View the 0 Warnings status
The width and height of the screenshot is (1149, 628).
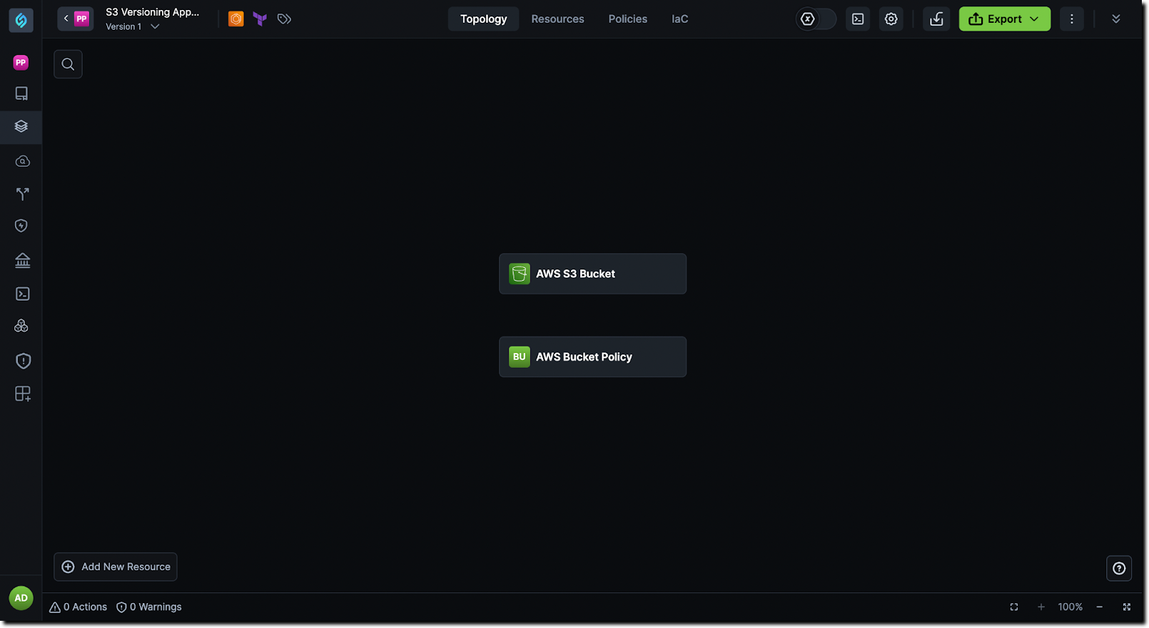tap(149, 607)
